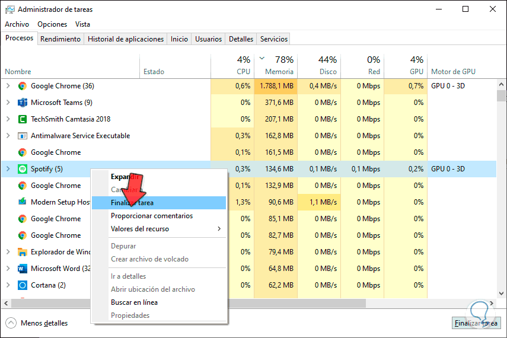Switch to the Servicios tab
The height and width of the screenshot is (338, 507).
click(274, 39)
